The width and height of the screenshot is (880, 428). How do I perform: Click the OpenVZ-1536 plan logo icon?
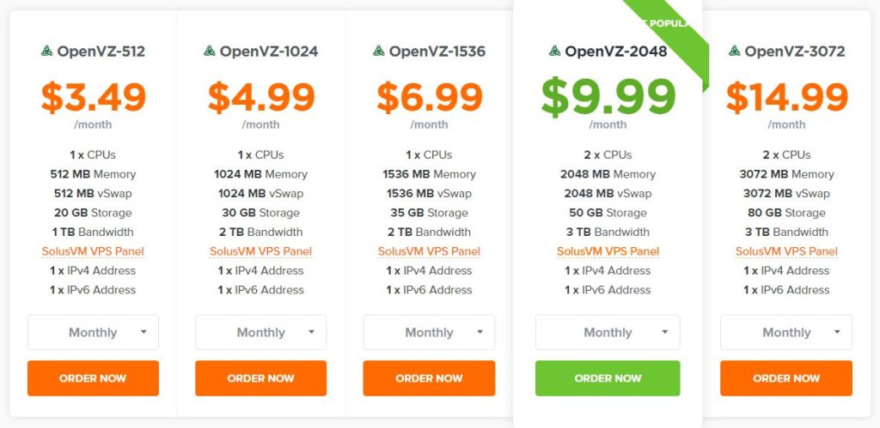point(379,51)
